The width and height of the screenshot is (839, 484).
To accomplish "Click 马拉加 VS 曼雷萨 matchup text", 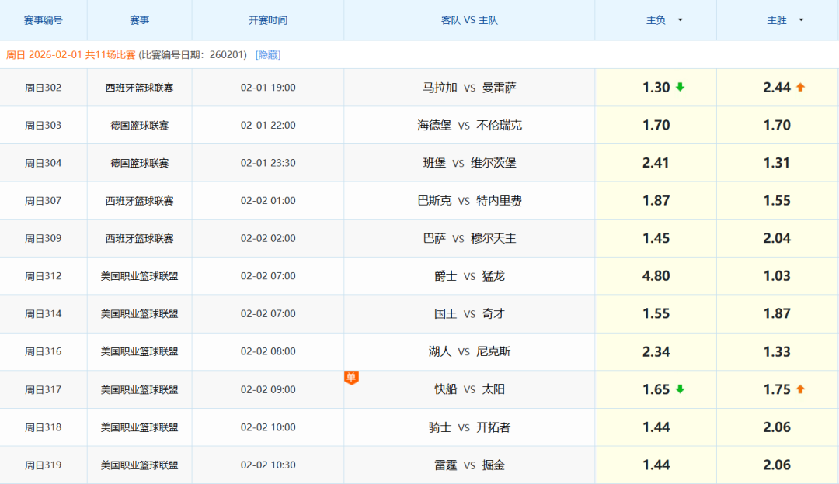I will [x=469, y=88].
